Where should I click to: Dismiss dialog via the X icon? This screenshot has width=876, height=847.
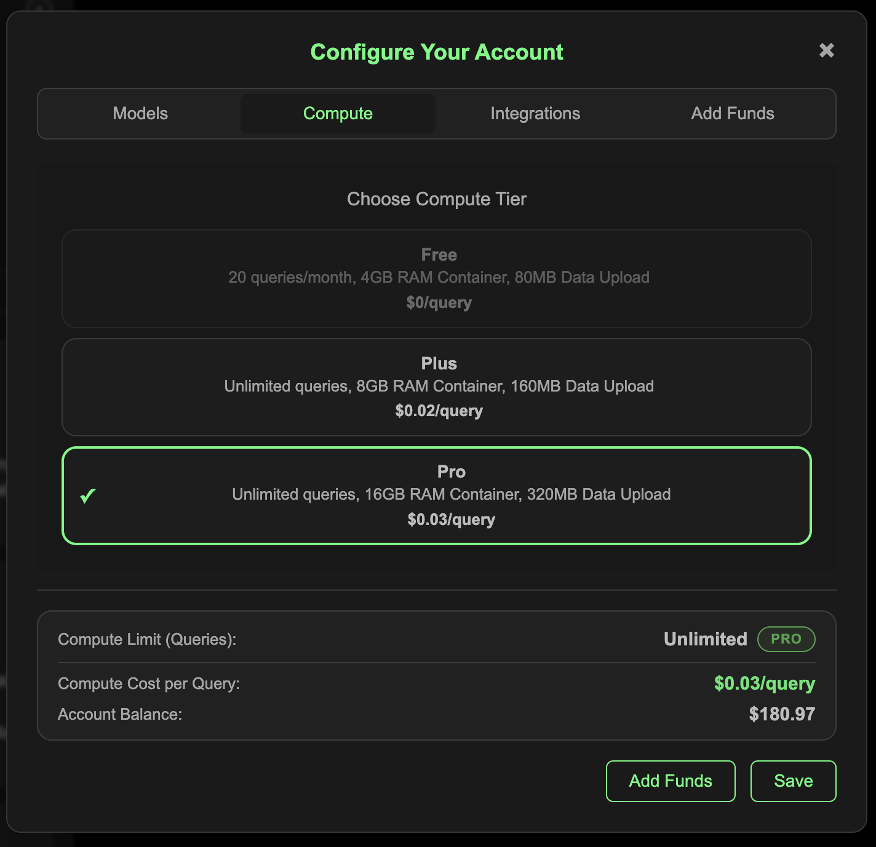pos(827,51)
